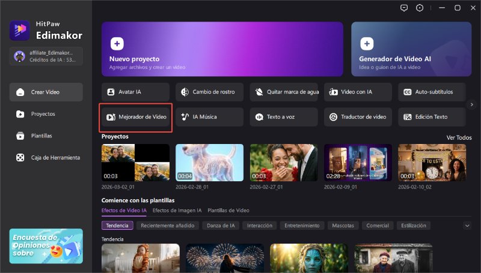Select the Tendencia filter chip
Screen dimensions: 481x273
click(117, 226)
